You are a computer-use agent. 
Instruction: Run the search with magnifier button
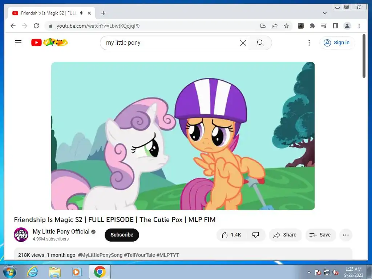point(260,43)
